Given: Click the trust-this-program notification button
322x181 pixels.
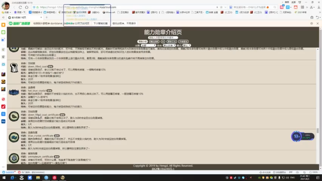Looking at the screenshot, I should (124, 23).
